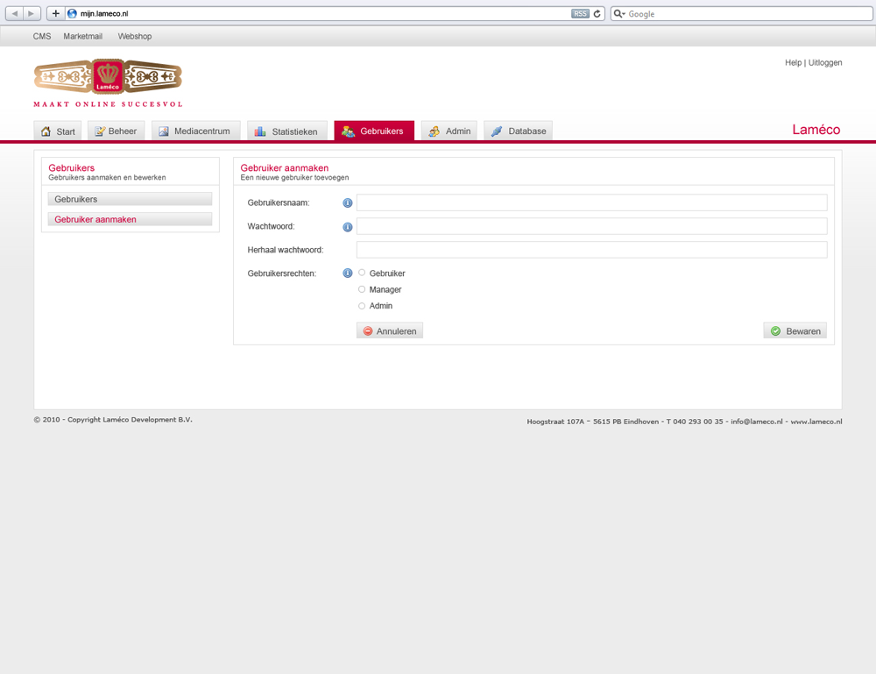Click the info icon next to Gebruikersrechten
Screen dimensions: 876x674
[347, 273]
